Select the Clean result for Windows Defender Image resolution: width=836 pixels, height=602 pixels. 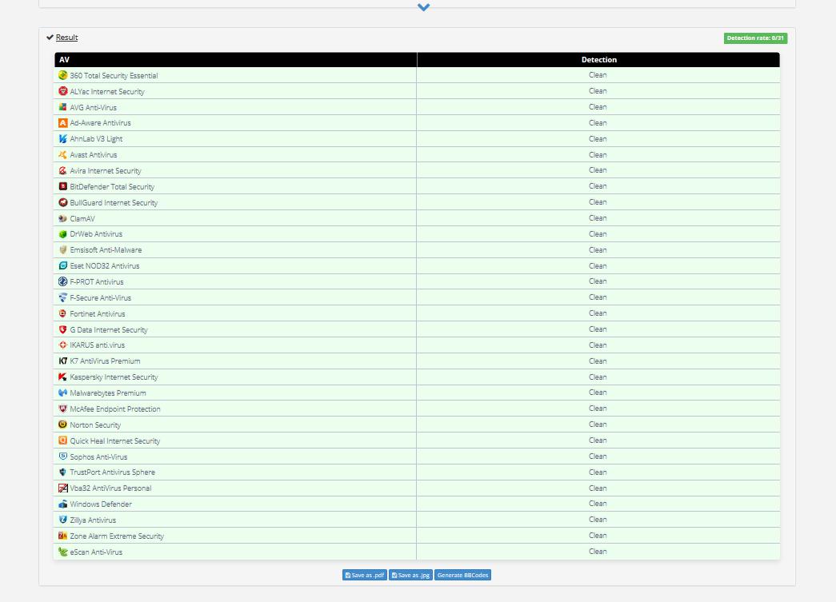(x=598, y=504)
